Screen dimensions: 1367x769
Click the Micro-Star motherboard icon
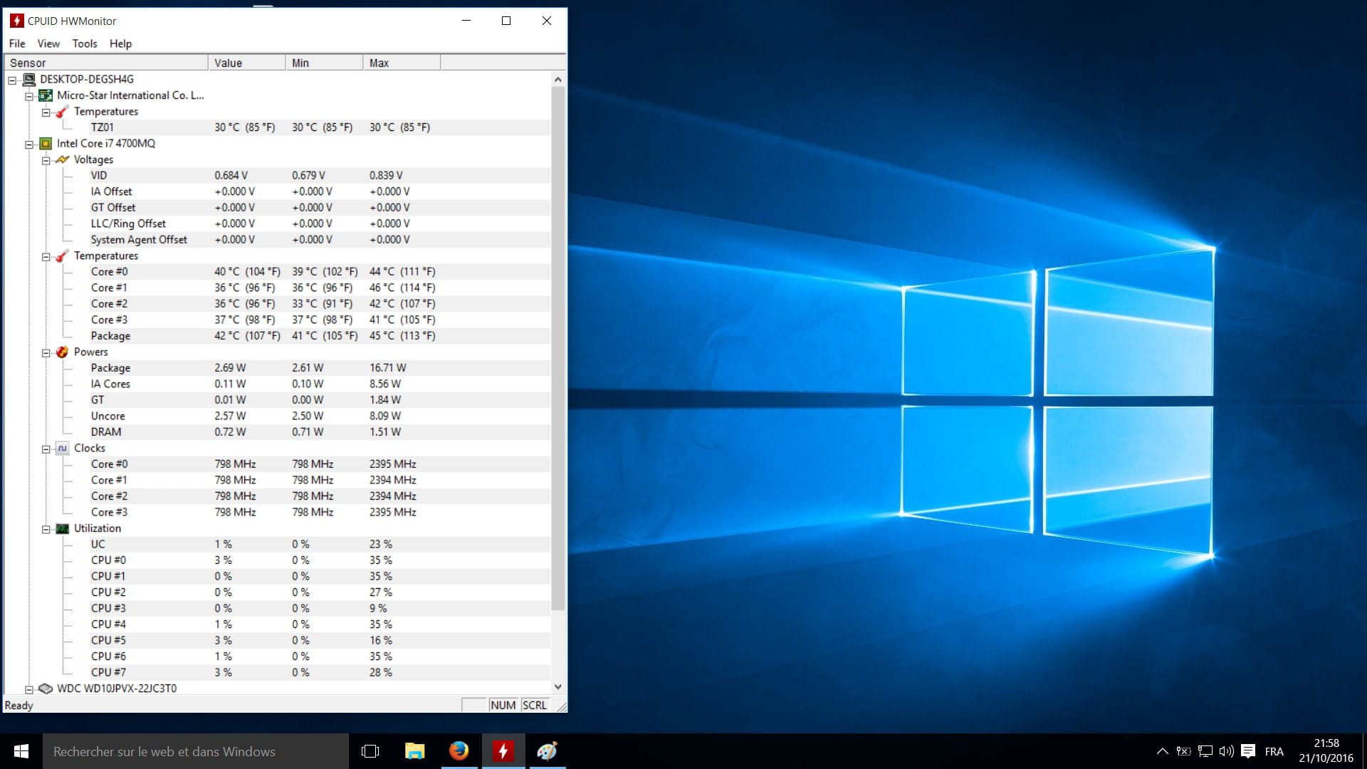46,95
